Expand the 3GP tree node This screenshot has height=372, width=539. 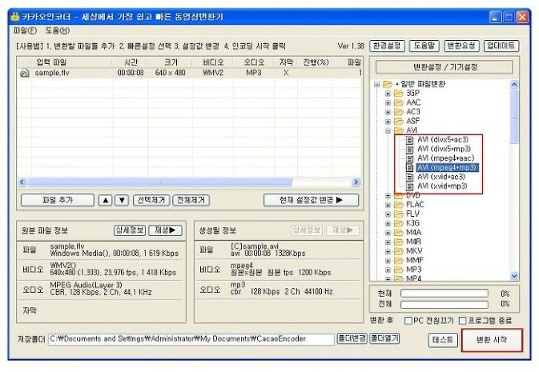point(388,94)
